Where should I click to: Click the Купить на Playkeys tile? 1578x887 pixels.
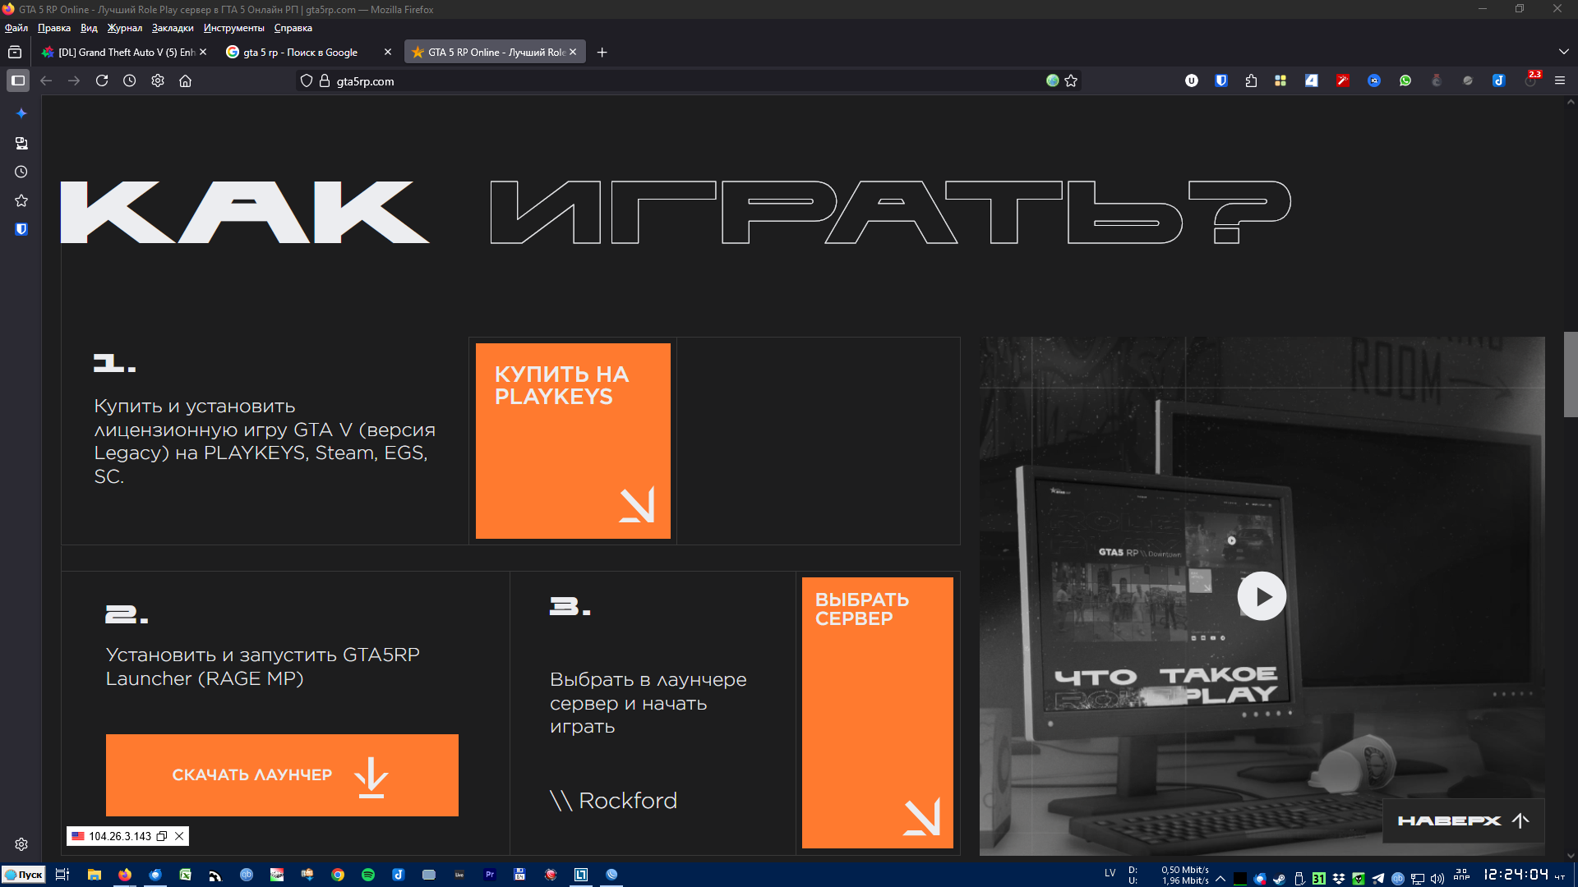pos(573,441)
